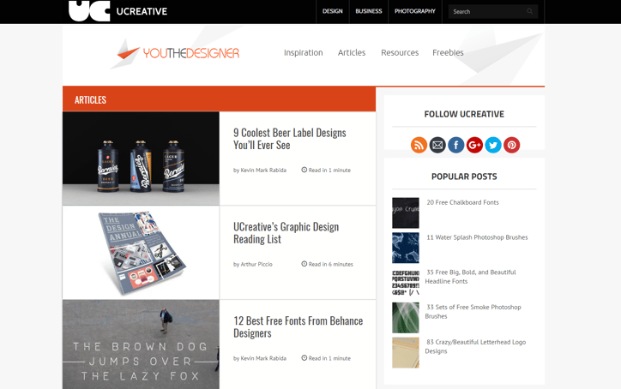
Task: Open the Design menu item
Action: click(332, 11)
